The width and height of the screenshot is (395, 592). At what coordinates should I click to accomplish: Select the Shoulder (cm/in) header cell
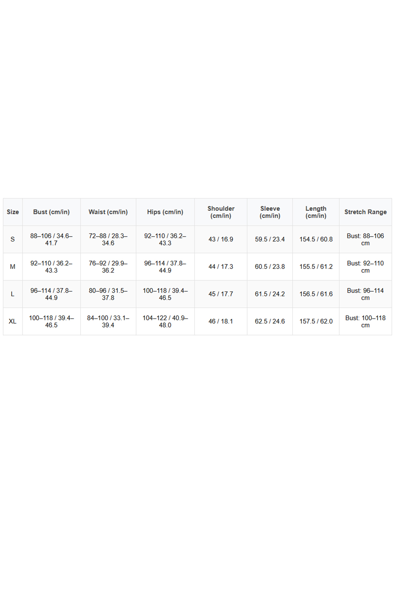point(221,212)
